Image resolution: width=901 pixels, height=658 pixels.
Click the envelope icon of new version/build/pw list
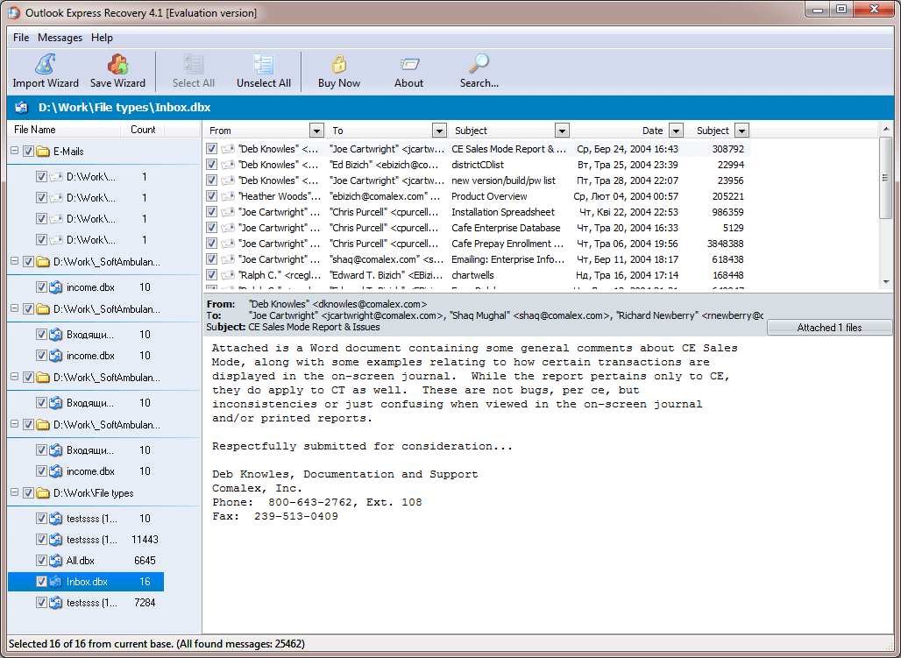(228, 180)
